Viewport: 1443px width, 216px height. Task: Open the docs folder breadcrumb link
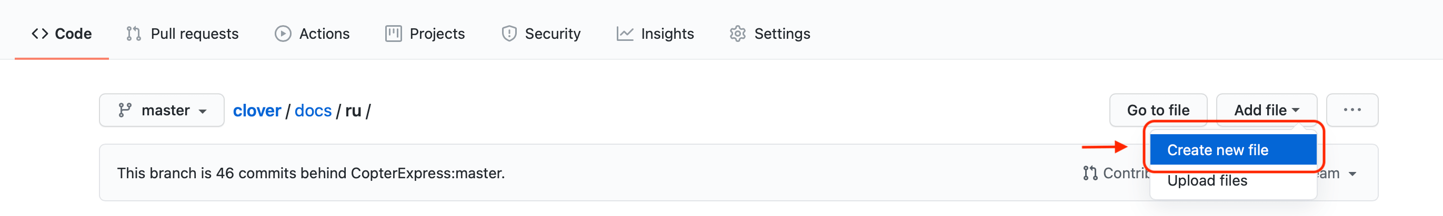click(313, 111)
